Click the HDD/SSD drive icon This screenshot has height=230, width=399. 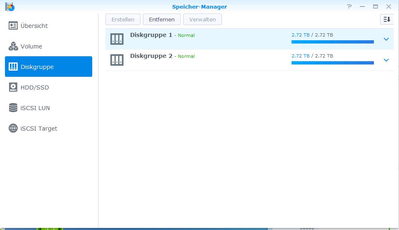tap(13, 87)
